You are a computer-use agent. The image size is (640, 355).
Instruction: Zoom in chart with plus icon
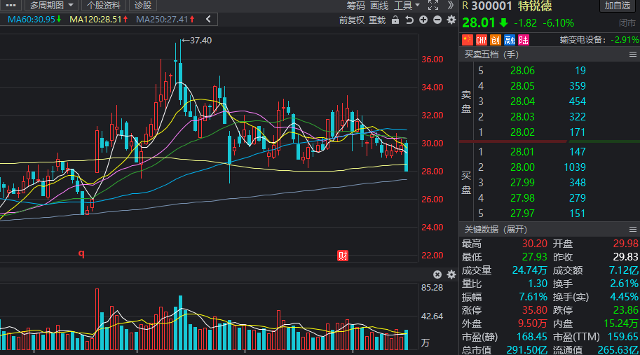423,20
